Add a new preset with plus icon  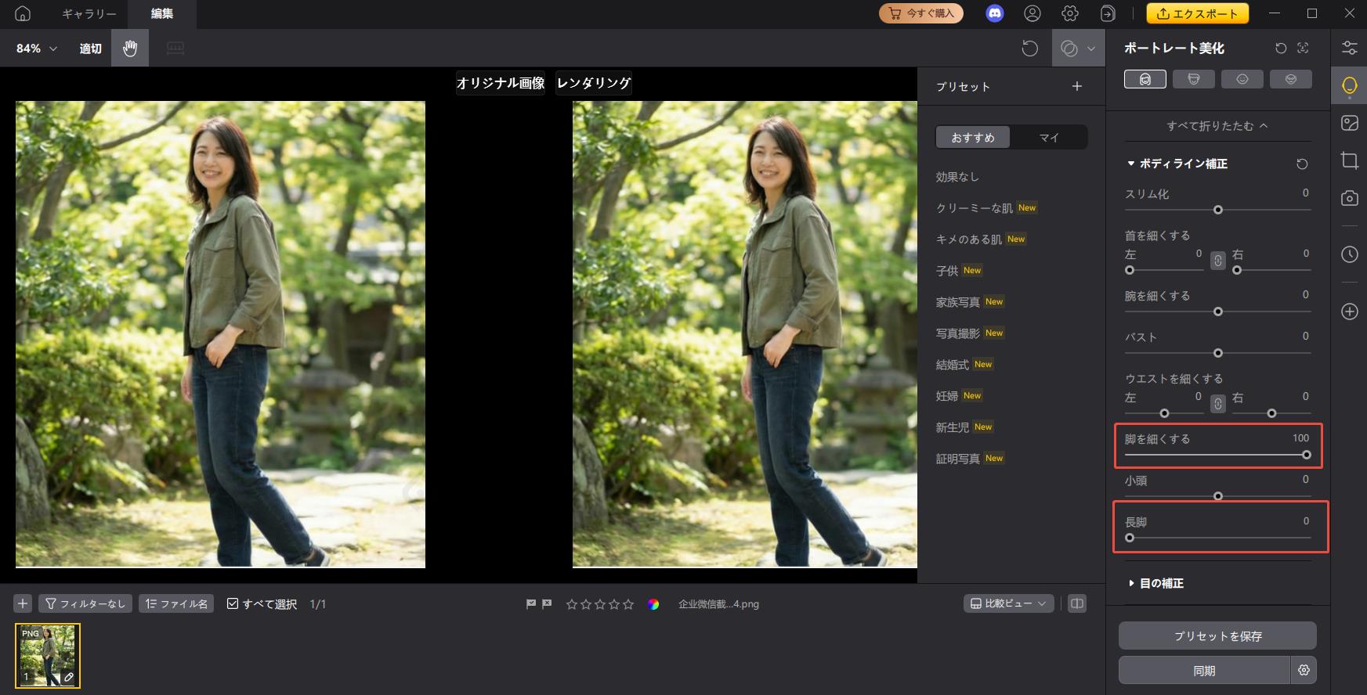pos(1077,86)
